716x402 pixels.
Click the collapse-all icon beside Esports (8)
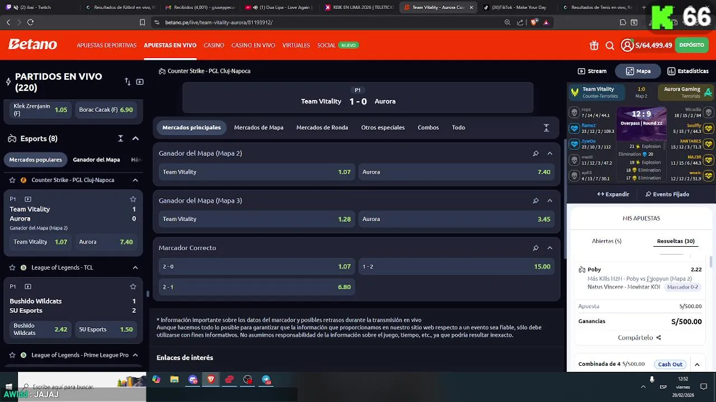point(120,138)
